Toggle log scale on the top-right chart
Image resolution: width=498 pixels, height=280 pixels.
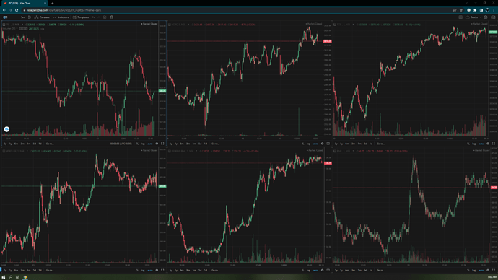tap(474, 144)
